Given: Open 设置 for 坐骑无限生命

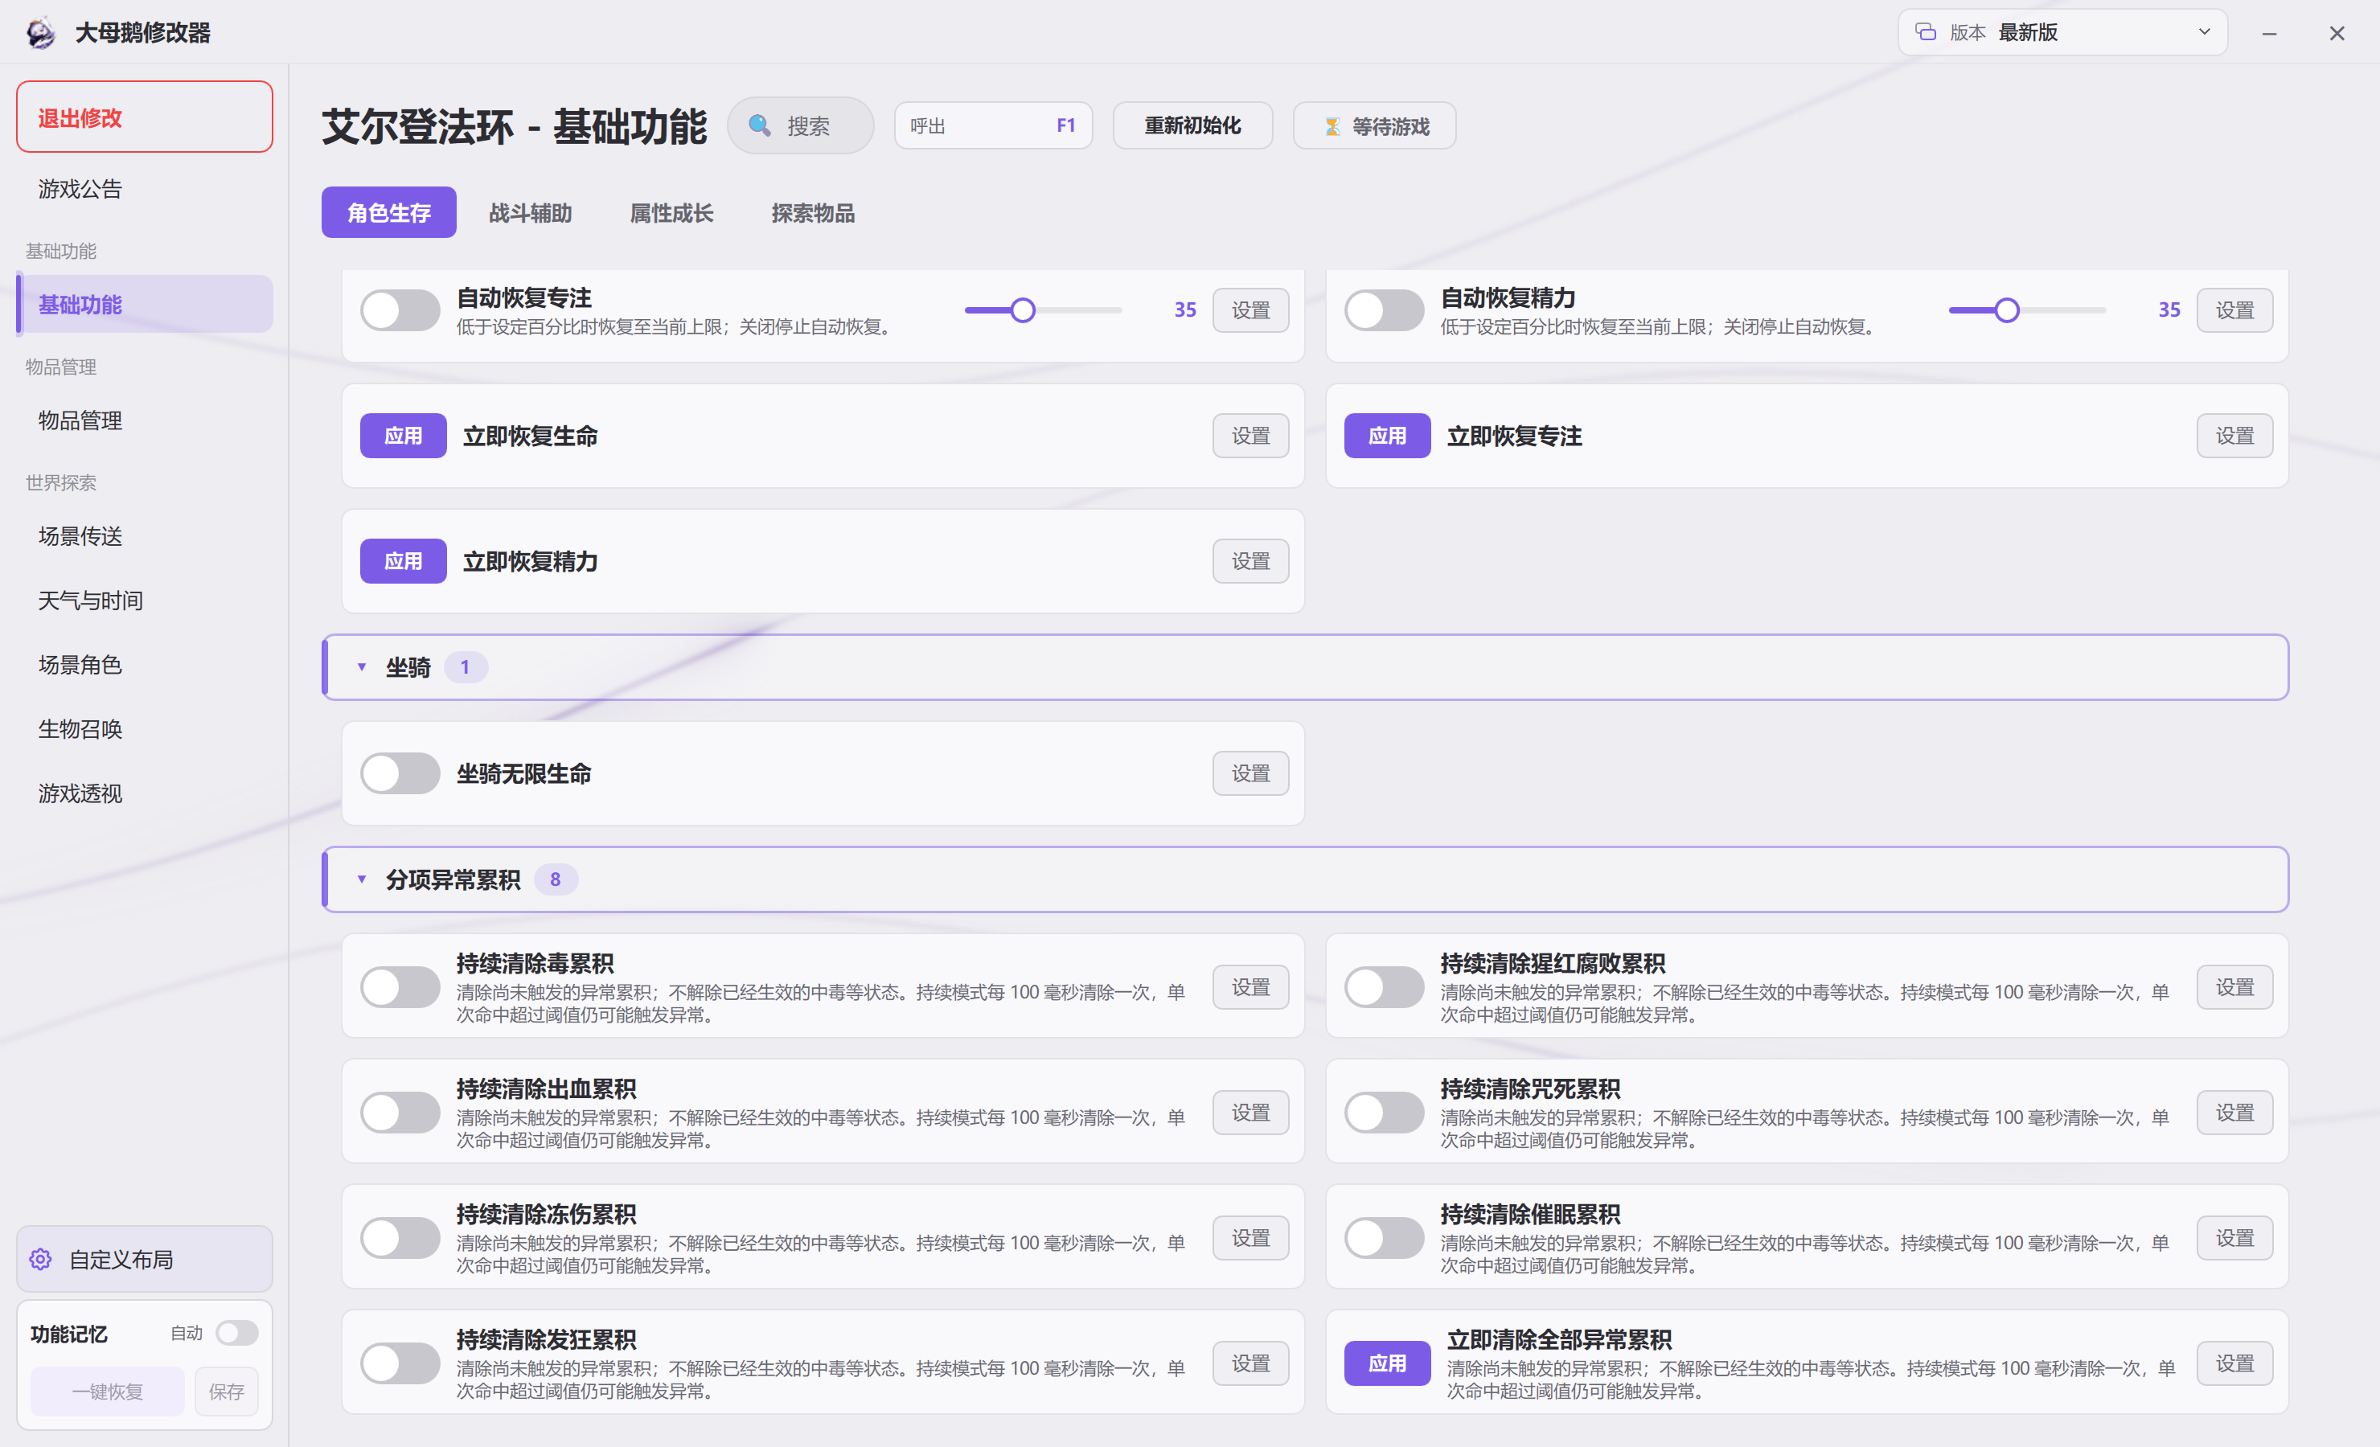Looking at the screenshot, I should pyautogui.click(x=1249, y=773).
